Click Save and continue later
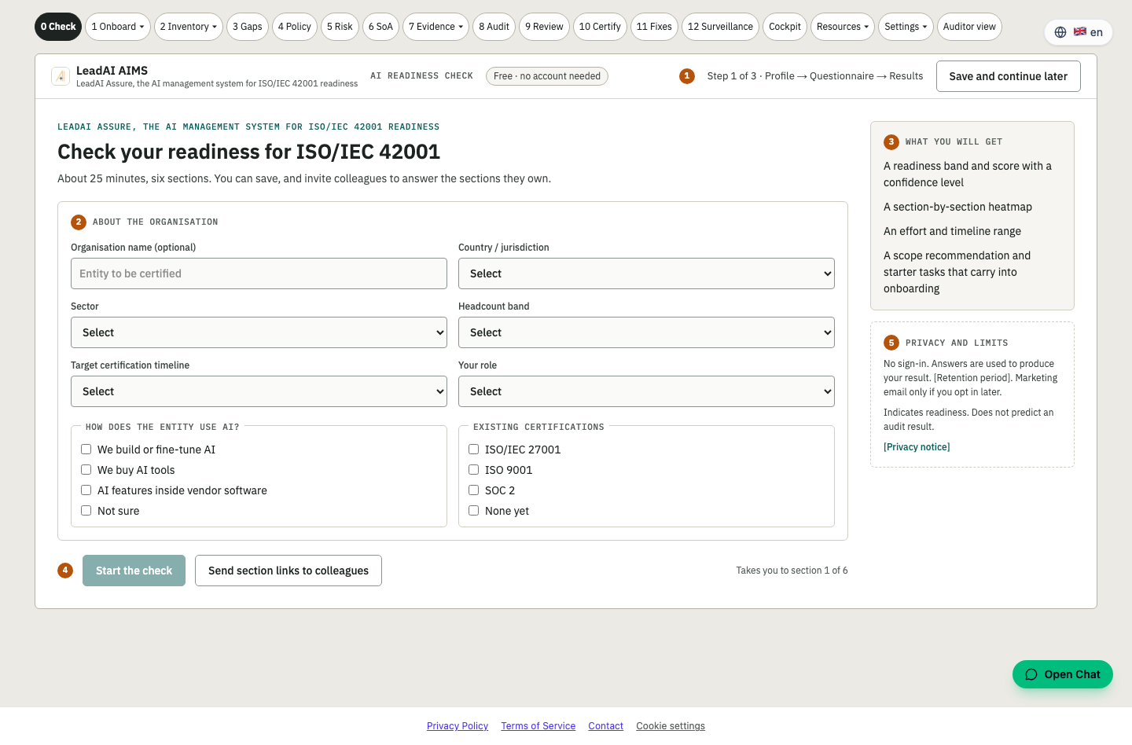The height and width of the screenshot is (745, 1132). click(1009, 76)
